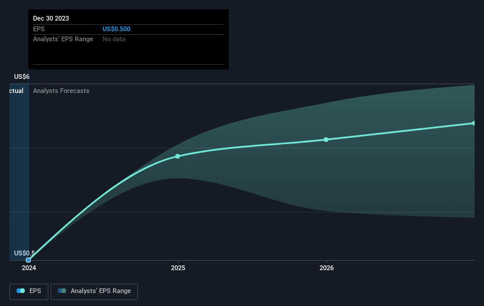Click the US$6 axis label

point(22,76)
